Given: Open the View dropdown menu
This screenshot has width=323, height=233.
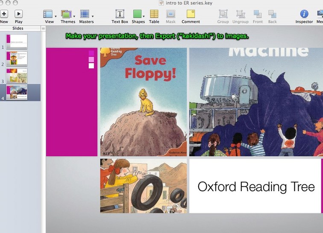Looking at the screenshot, I should coord(50,15).
